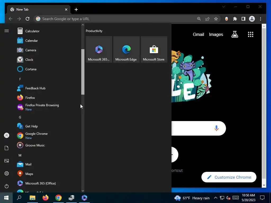Open the Chrome profile avatar

[252, 19]
